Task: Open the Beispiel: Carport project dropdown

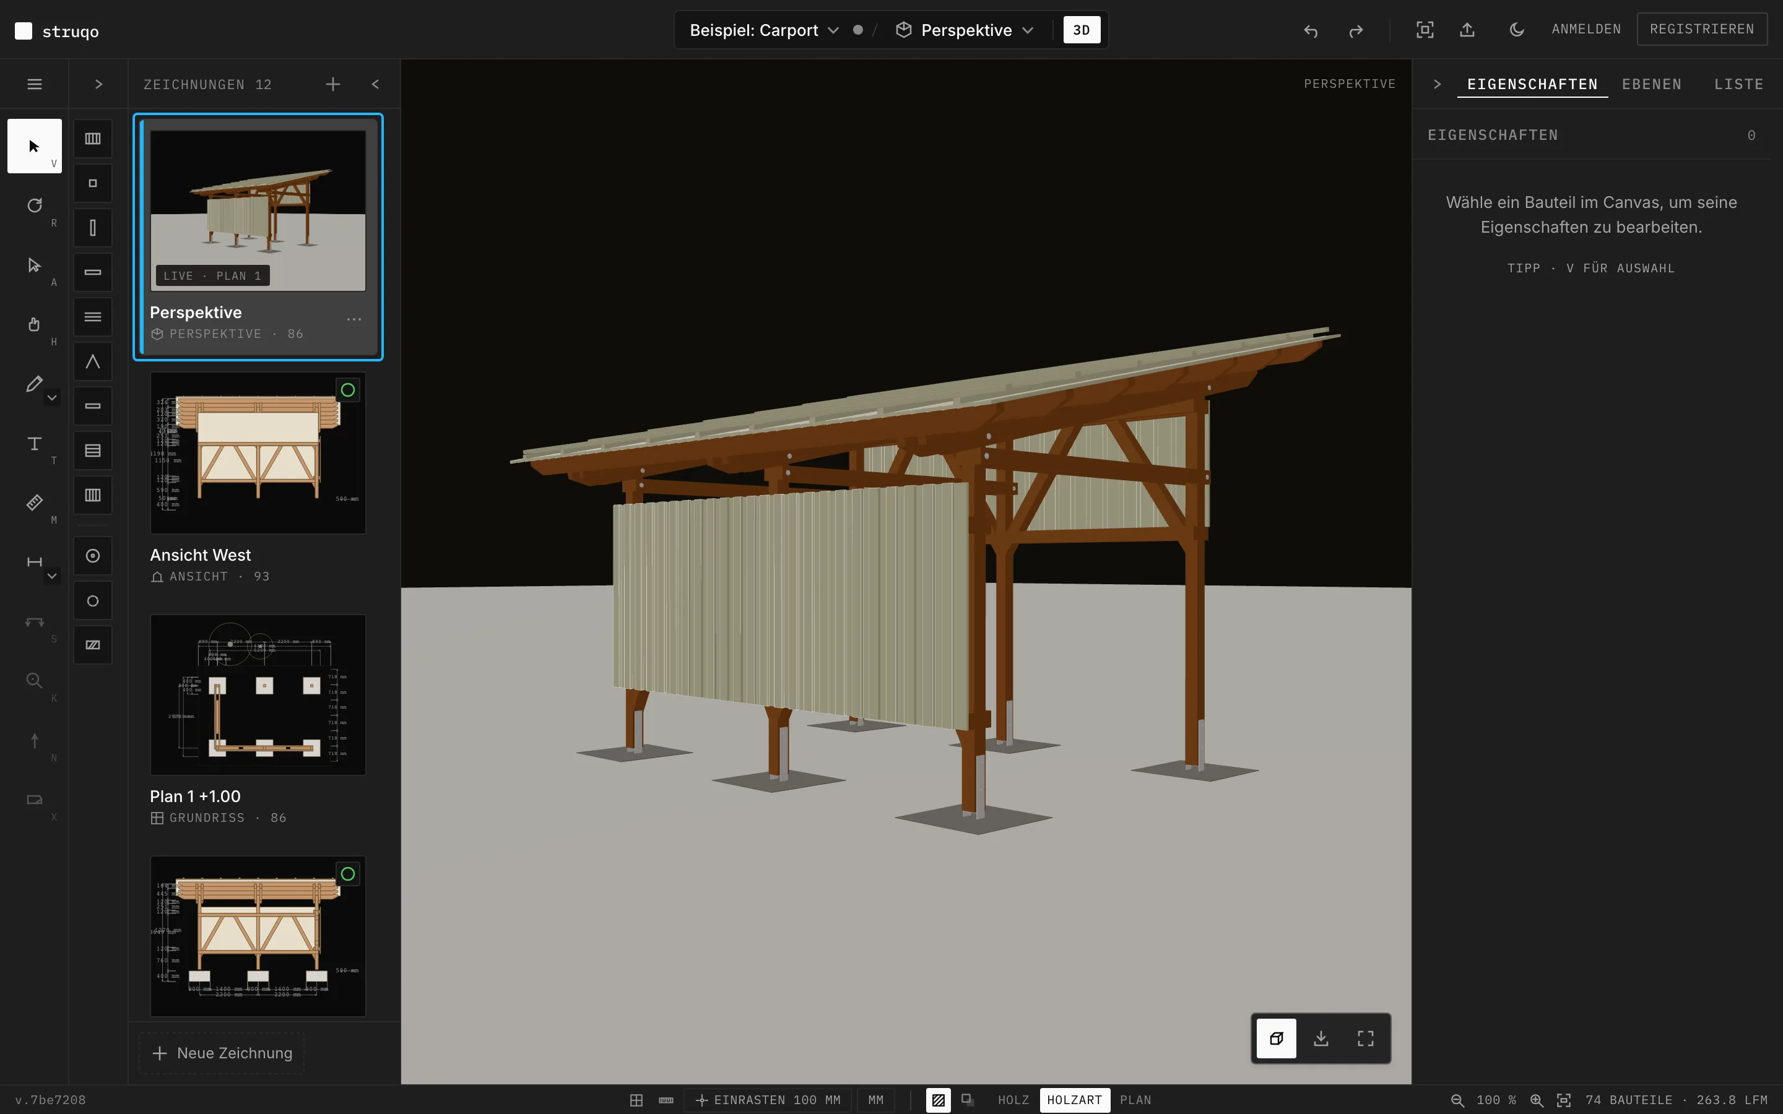Action: [764, 30]
